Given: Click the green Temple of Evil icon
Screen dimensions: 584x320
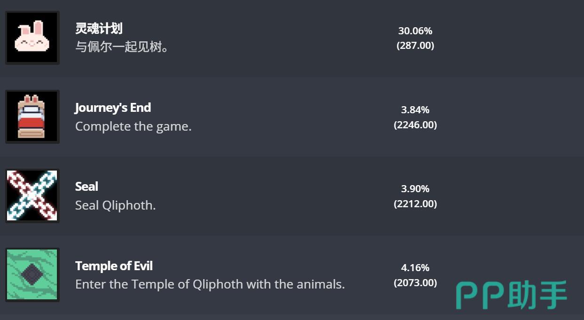Looking at the screenshot, I should click(32, 275).
